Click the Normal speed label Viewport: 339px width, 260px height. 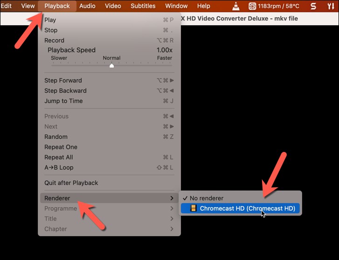click(x=111, y=58)
